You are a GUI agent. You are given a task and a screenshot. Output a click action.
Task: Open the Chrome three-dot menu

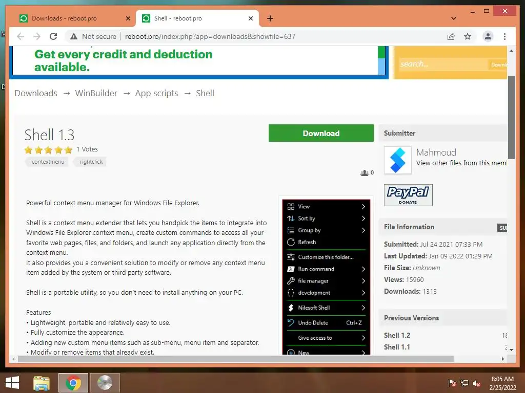pyautogui.click(x=504, y=36)
